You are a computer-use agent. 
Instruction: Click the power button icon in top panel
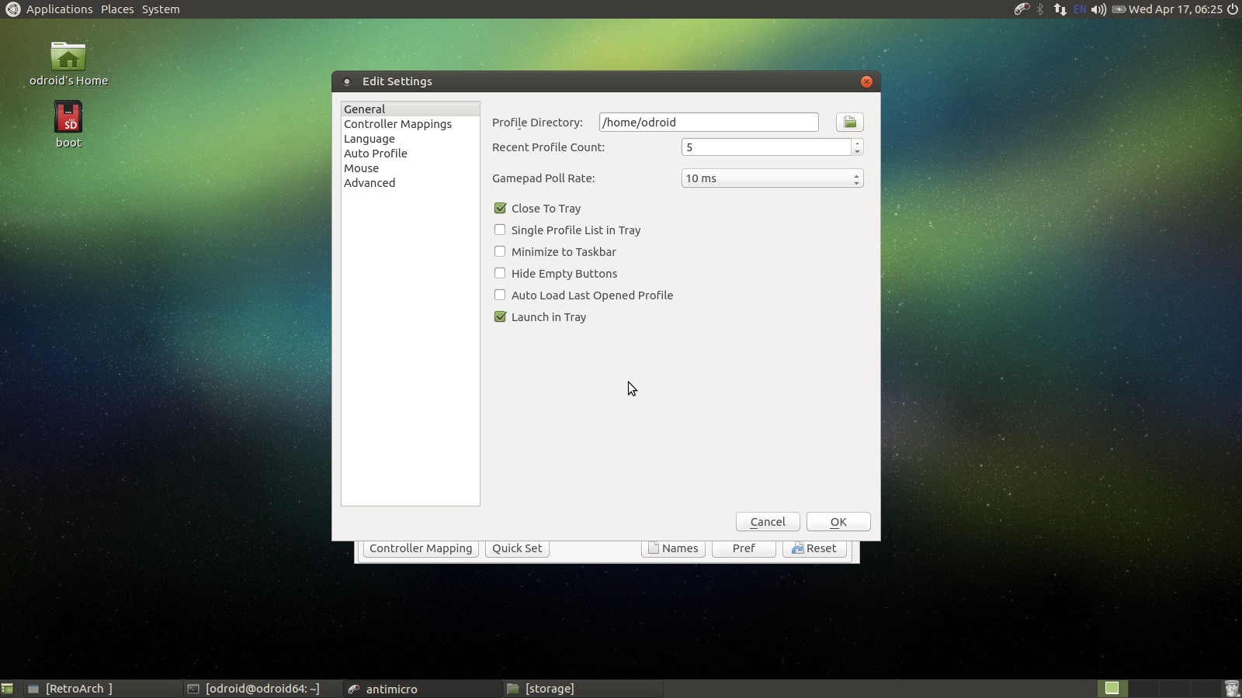pyautogui.click(x=1232, y=9)
